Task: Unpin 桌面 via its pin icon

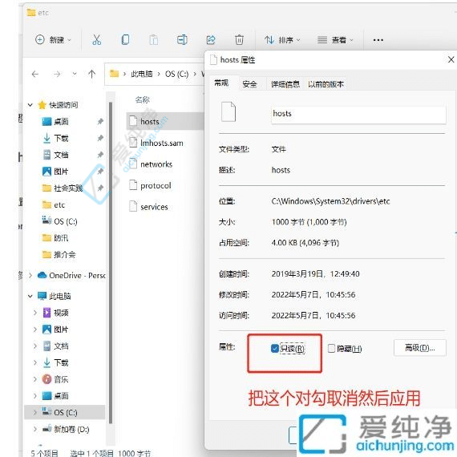Action: pos(100,121)
